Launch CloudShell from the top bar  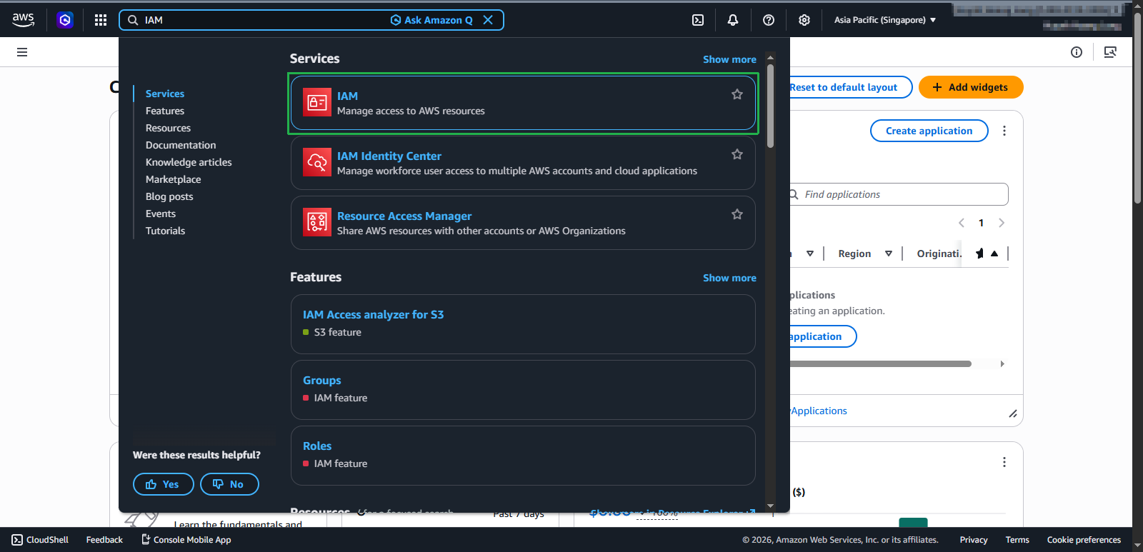pyautogui.click(x=698, y=20)
